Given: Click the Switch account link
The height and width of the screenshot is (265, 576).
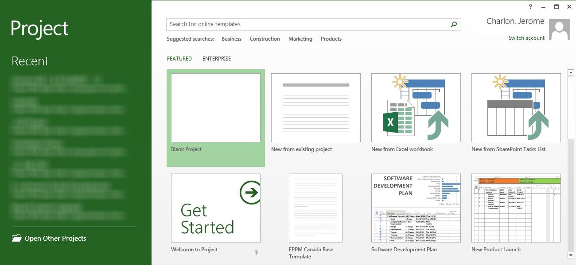Looking at the screenshot, I should pos(527,38).
